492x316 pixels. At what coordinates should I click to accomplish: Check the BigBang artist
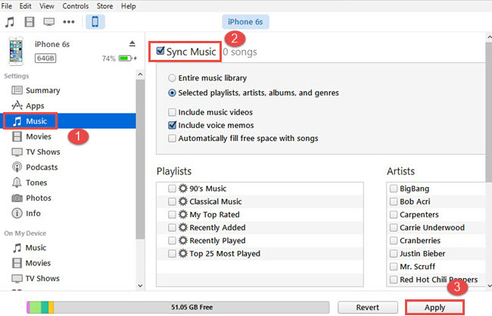(x=394, y=189)
